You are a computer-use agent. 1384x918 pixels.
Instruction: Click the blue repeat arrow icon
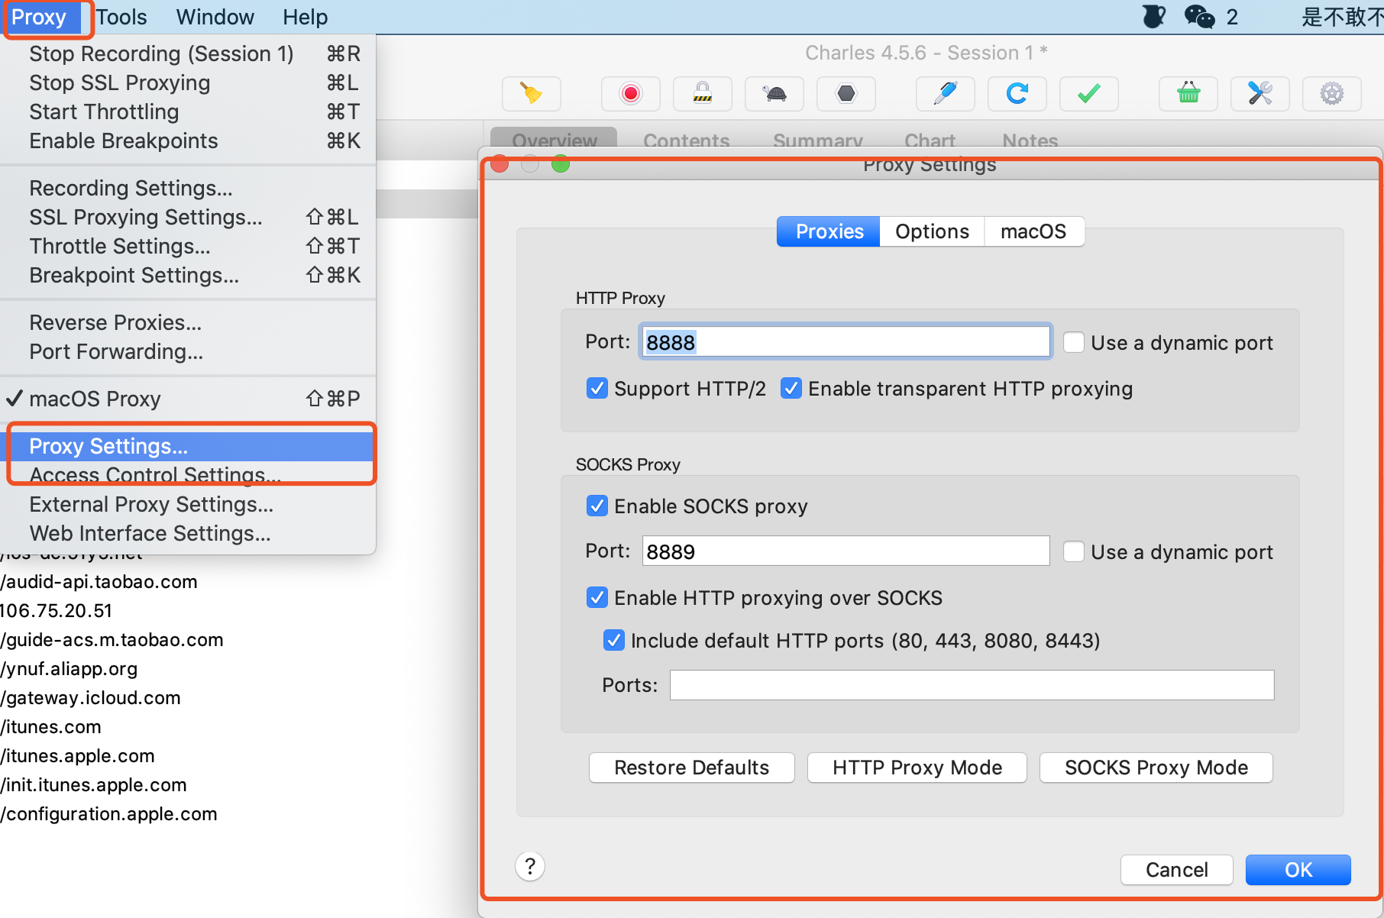pyautogui.click(x=1017, y=94)
